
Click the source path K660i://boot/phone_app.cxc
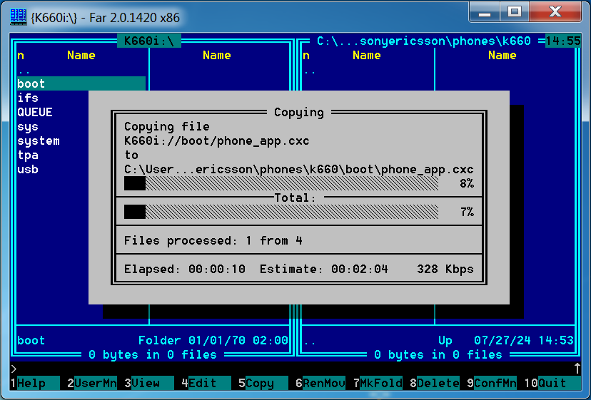(x=217, y=141)
